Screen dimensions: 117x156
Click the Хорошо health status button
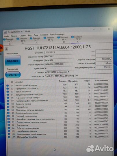click(13, 61)
